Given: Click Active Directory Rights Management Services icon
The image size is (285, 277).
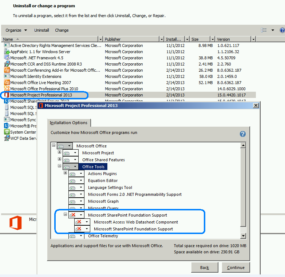Looking at the screenshot, I should 7,45.
